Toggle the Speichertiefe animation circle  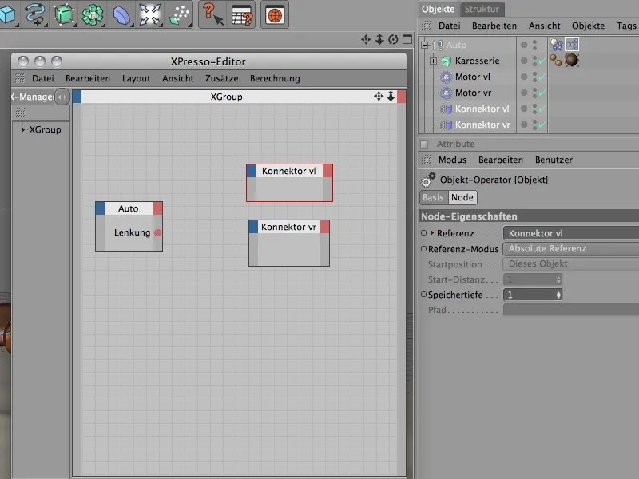click(424, 295)
